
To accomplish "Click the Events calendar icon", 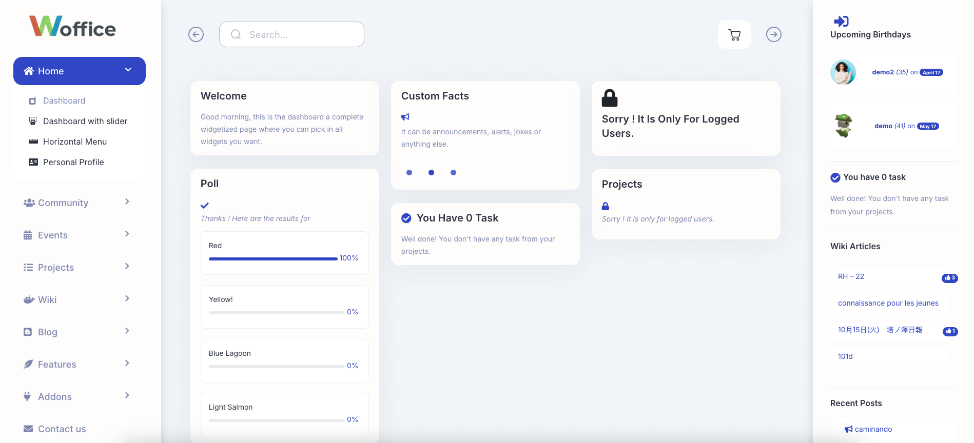I will pos(28,235).
